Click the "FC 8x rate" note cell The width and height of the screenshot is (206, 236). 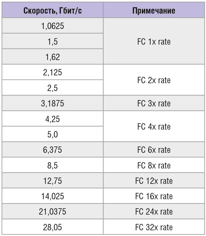tap(154, 165)
